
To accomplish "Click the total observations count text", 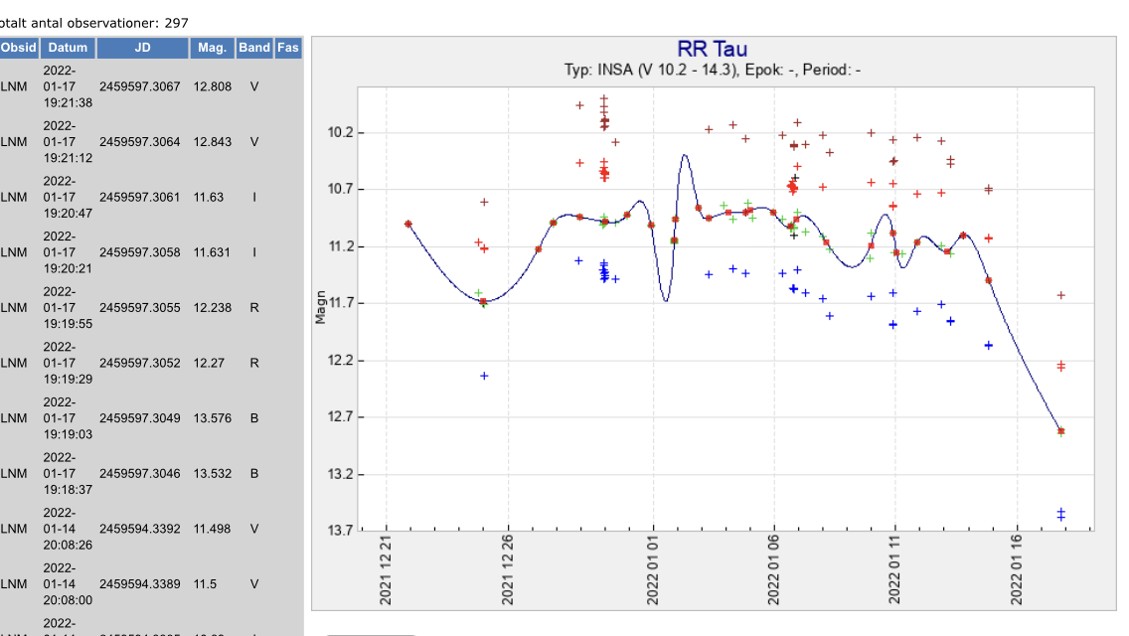I will 94,22.
